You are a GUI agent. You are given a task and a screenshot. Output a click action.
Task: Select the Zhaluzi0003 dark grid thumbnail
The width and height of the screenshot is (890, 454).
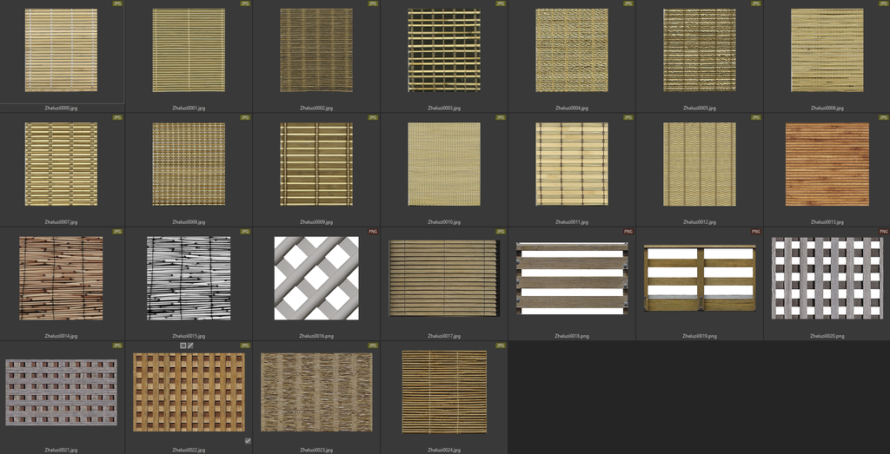point(444,50)
